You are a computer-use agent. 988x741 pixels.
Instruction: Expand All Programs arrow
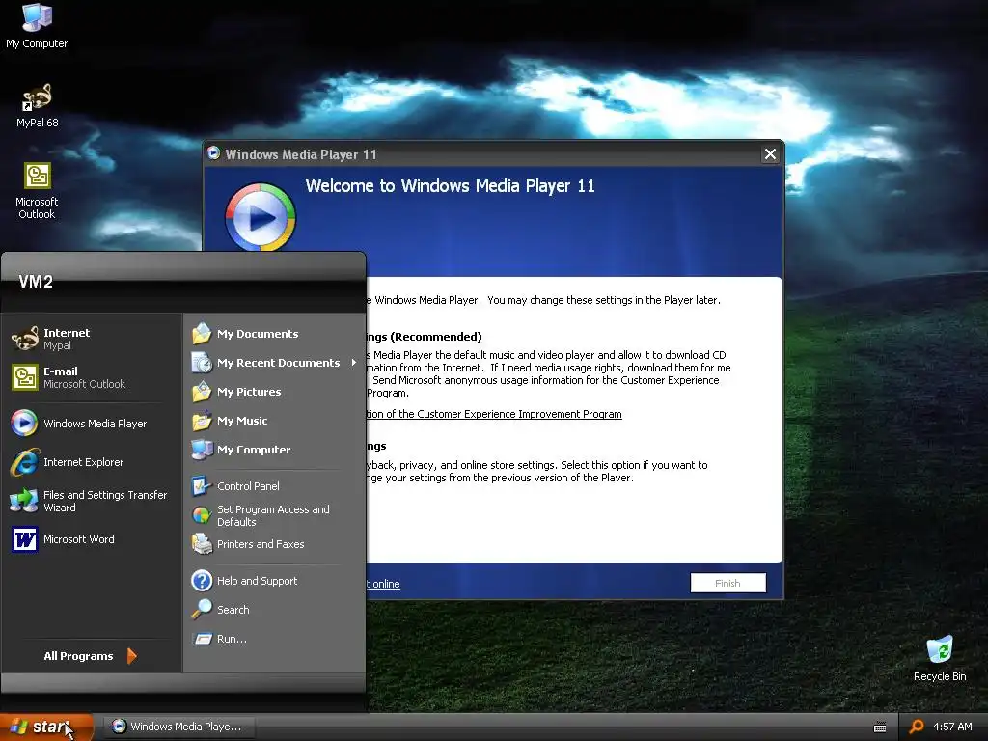[131, 656]
